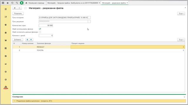188x105 pixels.
Task: Close the разрезание файла tab
Action: pos(127,3)
